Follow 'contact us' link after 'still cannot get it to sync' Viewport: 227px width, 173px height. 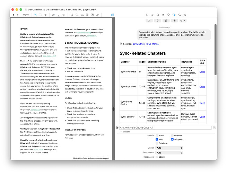(x=92, y=36)
